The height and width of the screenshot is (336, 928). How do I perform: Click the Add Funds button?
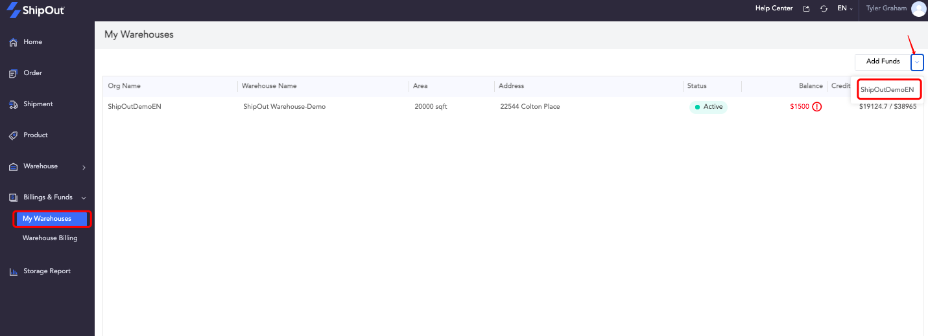[883, 62]
